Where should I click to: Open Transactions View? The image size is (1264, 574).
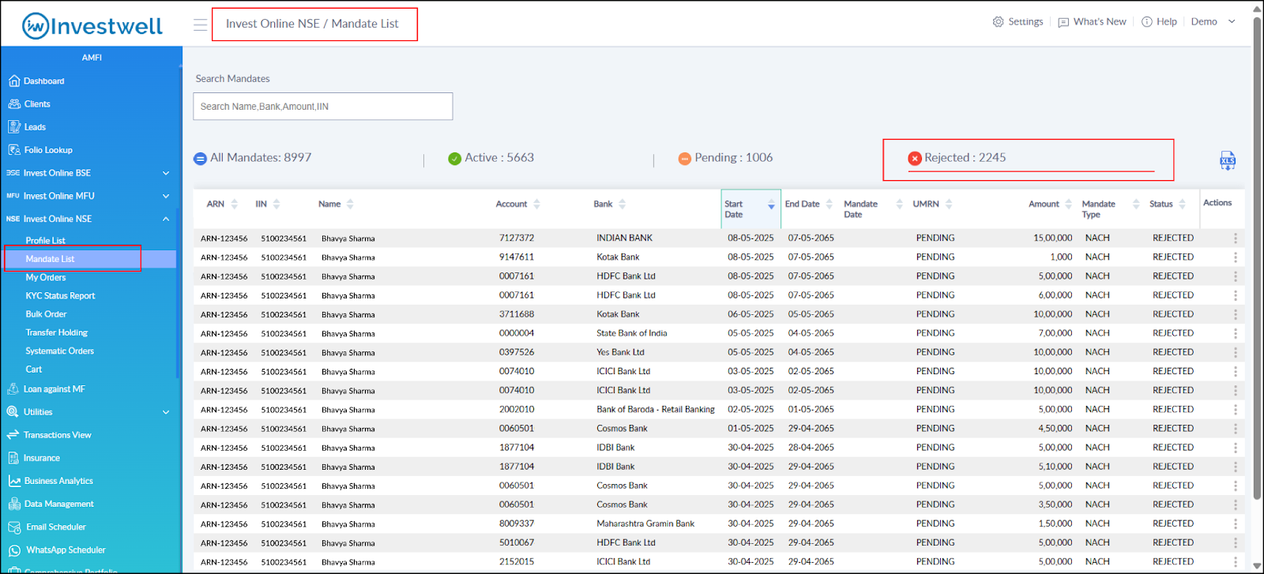click(x=57, y=435)
